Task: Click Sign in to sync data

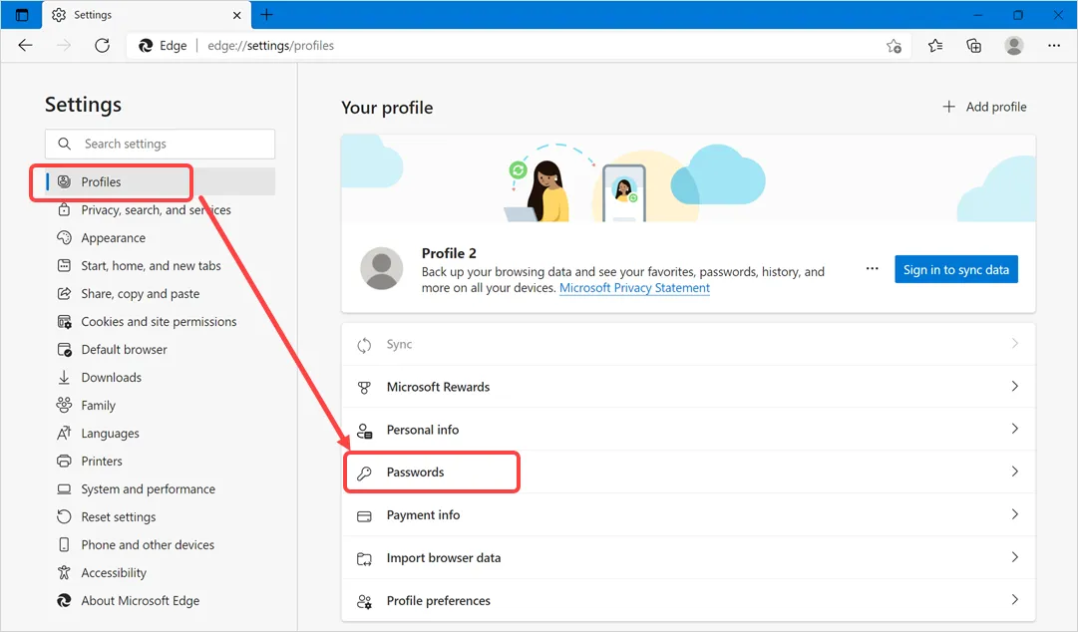Action: tap(955, 269)
